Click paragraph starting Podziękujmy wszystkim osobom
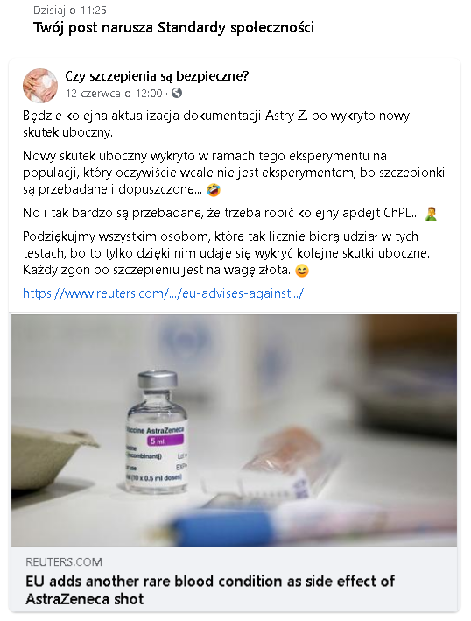 coord(226,253)
